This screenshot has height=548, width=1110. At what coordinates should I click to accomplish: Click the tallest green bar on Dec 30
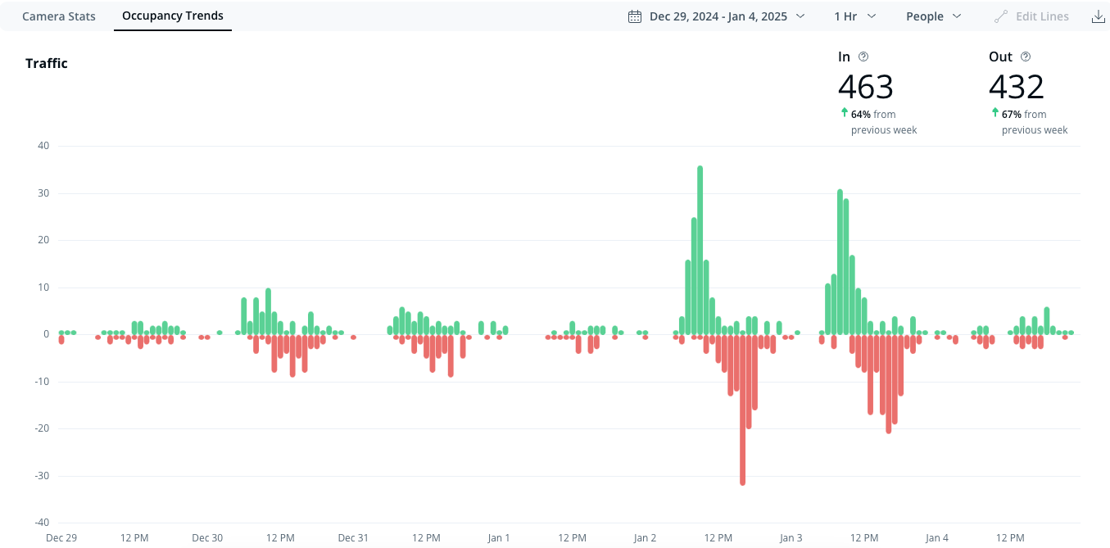[x=268, y=311]
